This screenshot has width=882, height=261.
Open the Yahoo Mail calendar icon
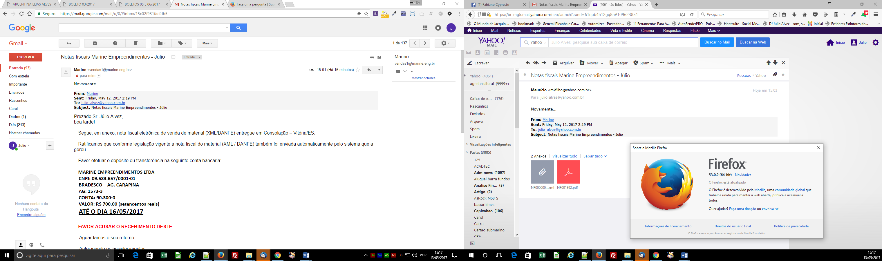[x=487, y=53]
